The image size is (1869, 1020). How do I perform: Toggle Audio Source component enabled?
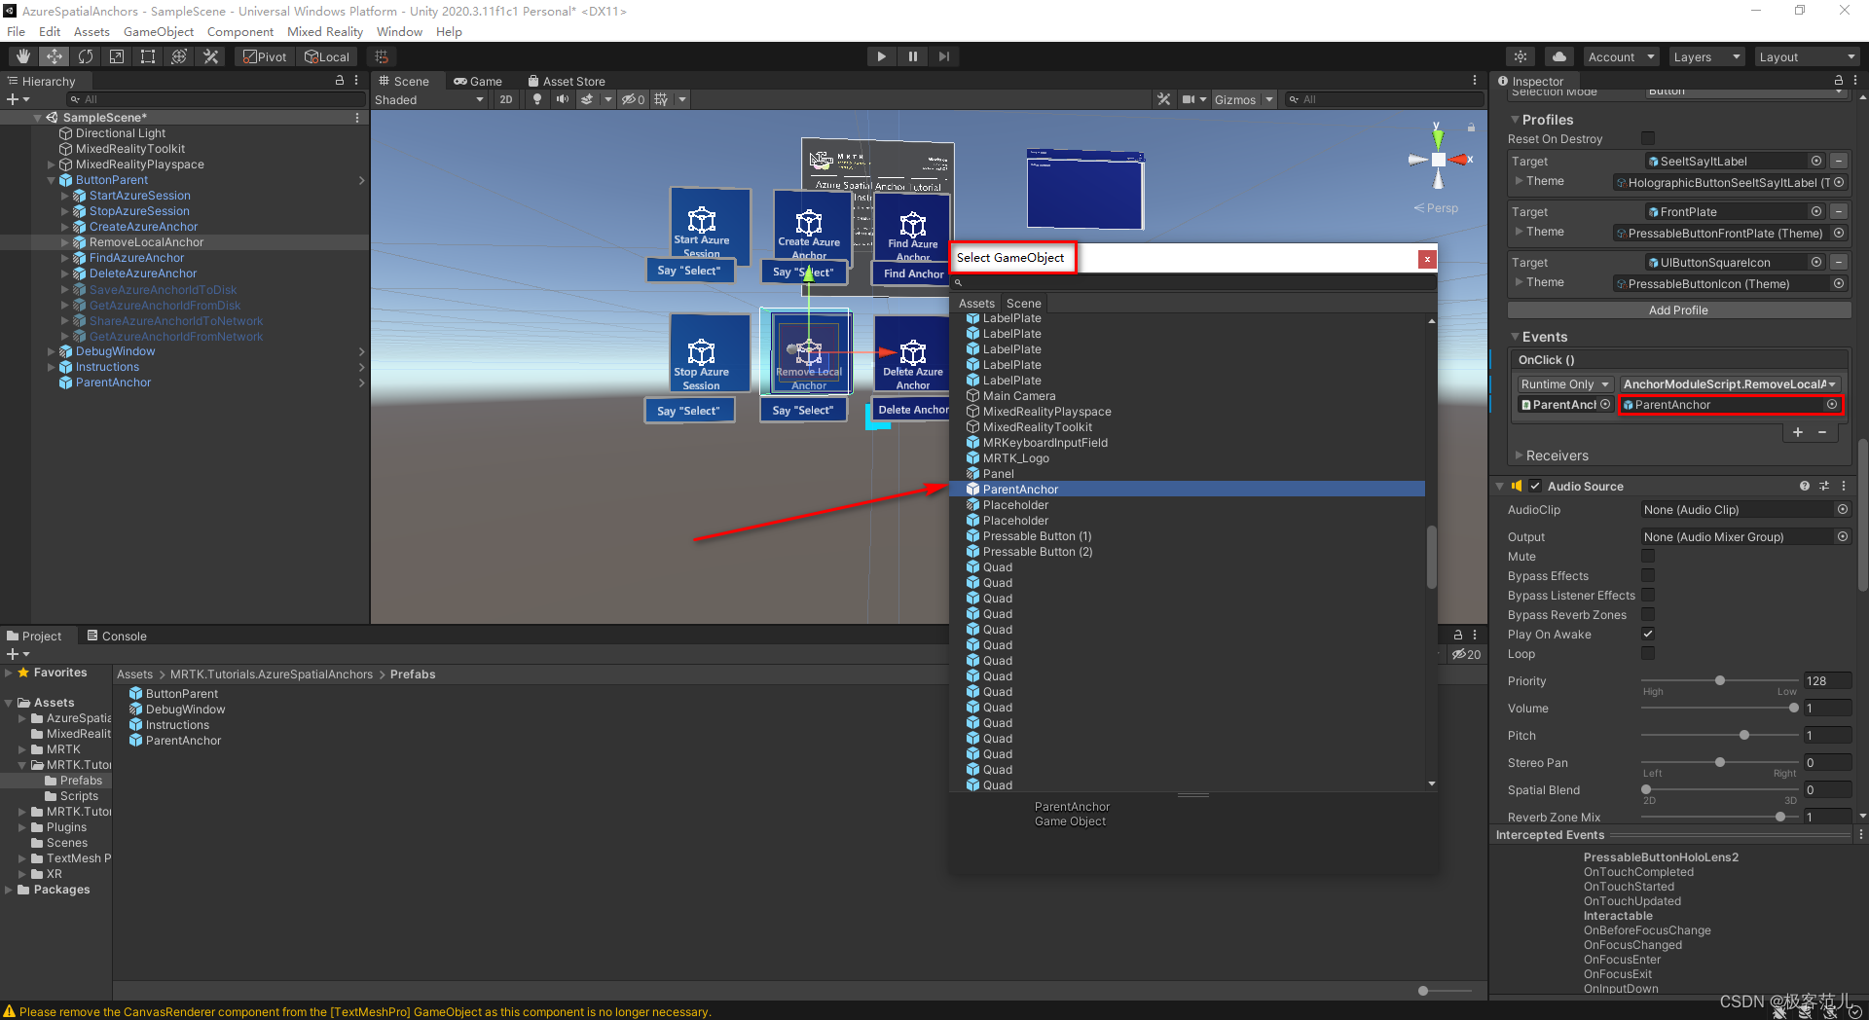(1535, 486)
